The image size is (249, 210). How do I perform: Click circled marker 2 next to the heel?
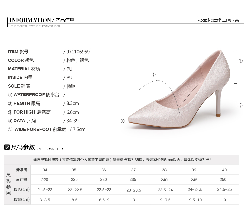(240, 106)
